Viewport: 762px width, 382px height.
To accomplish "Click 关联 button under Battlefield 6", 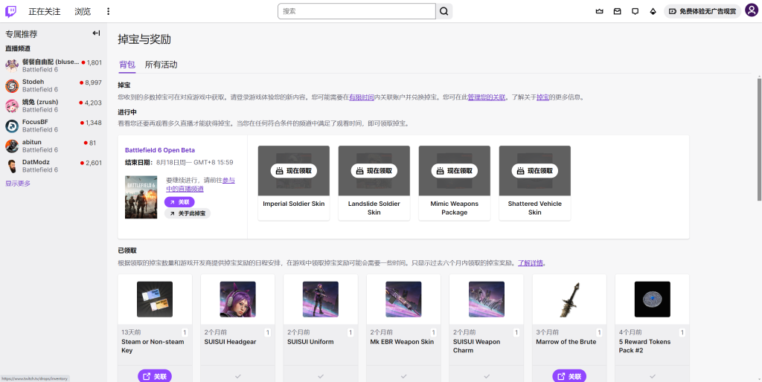I will [x=179, y=202].
